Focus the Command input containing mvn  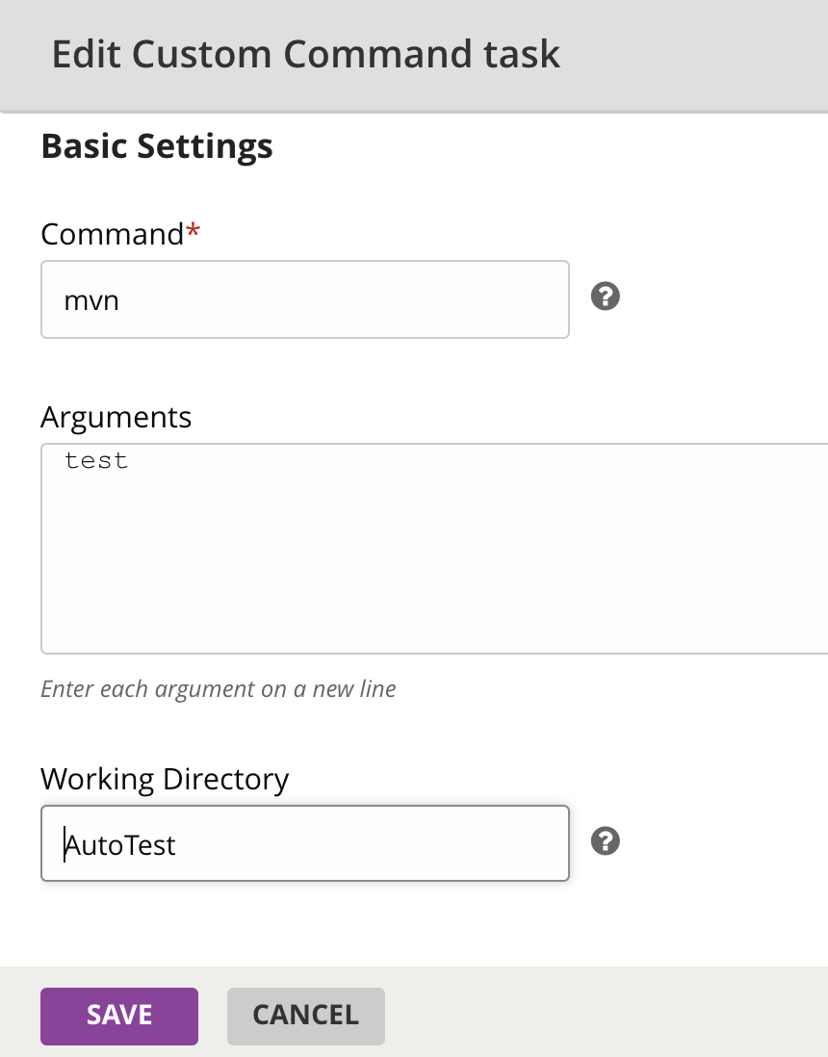click(x=304, y=299)
